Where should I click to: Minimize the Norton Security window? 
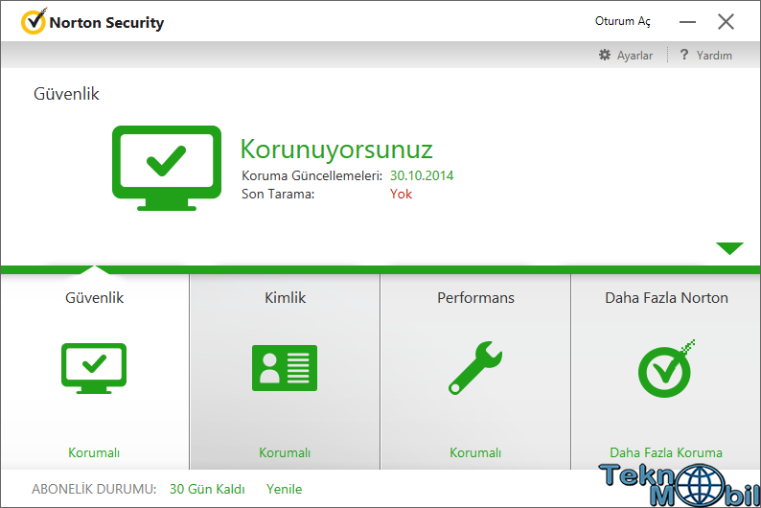point(687,22)
